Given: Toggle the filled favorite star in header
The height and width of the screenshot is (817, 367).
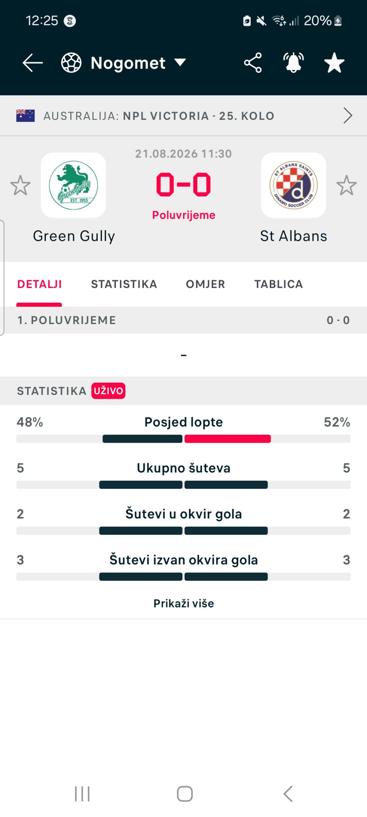Looking at the screenshot, I should 335,63.
